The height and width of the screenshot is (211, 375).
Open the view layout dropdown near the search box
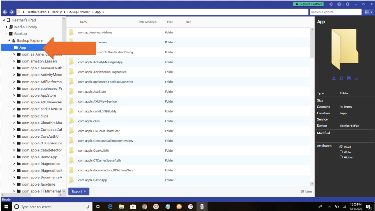coord(367,12)
